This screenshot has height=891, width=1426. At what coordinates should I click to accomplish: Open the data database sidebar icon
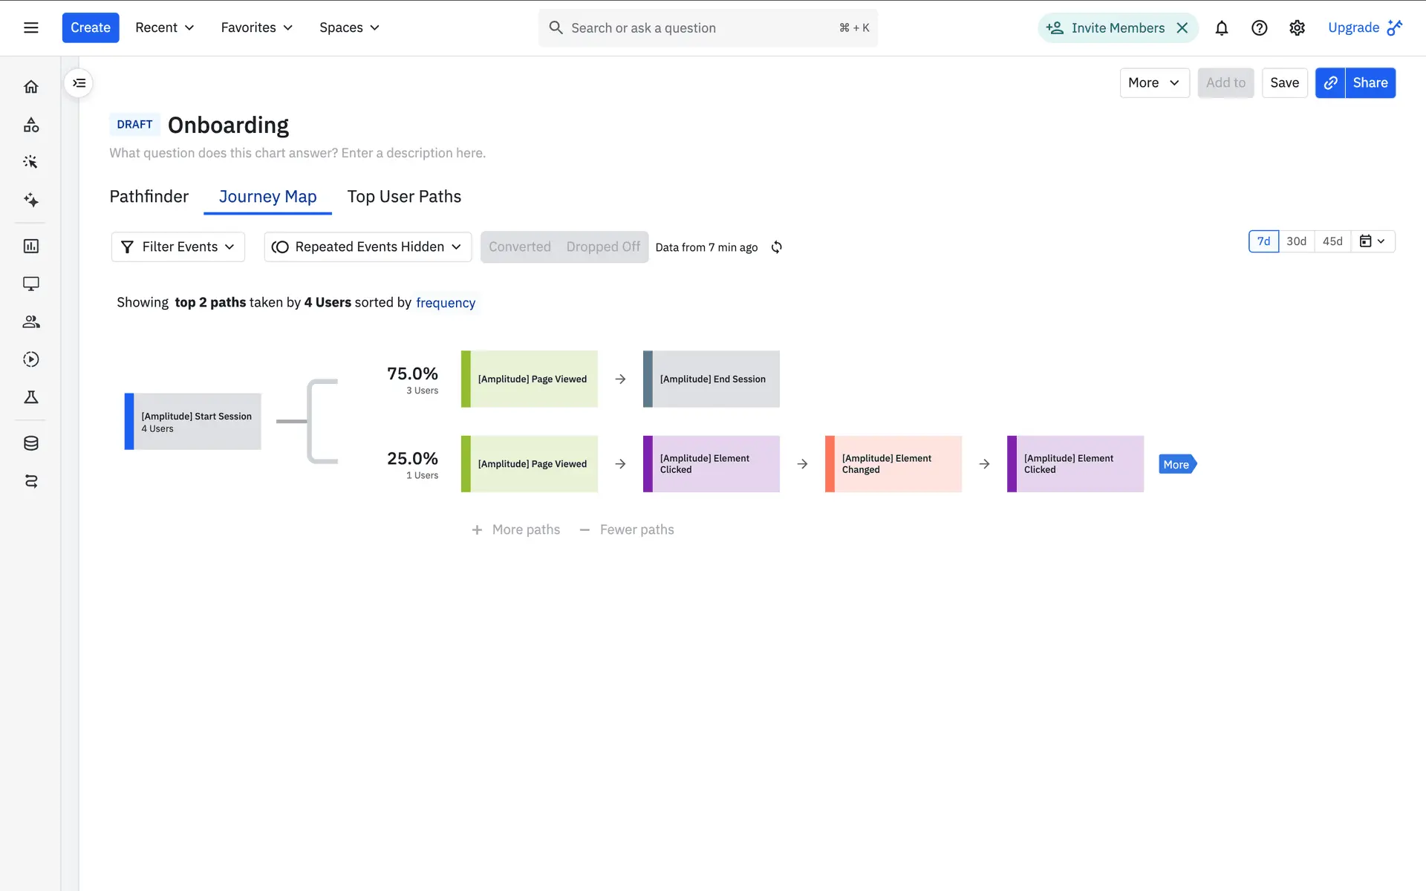pyautogui.click(x=30, y=443)
